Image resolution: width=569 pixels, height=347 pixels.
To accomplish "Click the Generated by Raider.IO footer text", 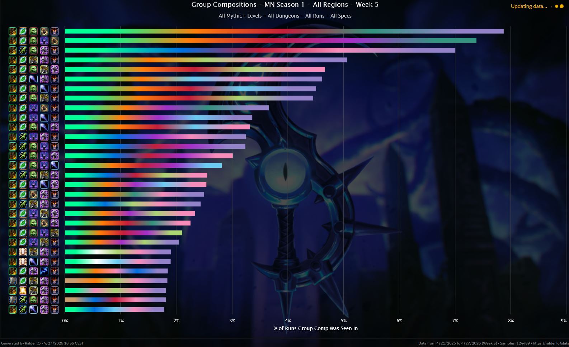I will (x=42, y=343).
